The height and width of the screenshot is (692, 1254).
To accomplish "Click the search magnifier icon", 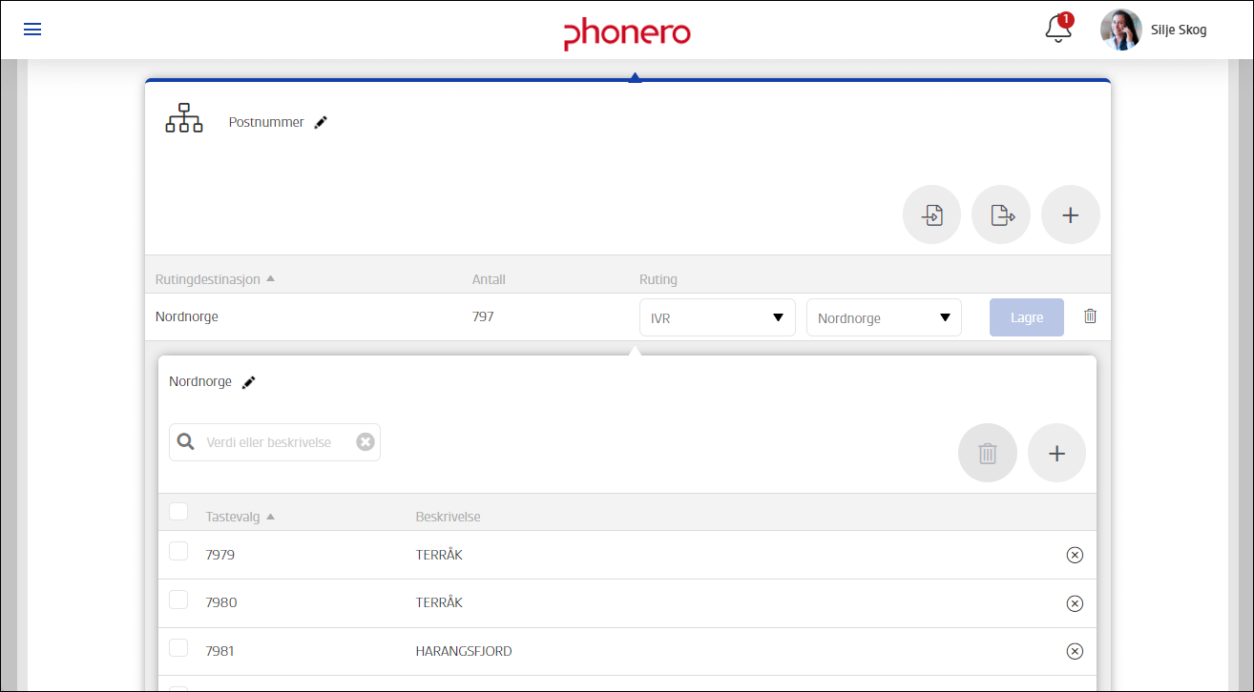I will click(x=186, y=442).
